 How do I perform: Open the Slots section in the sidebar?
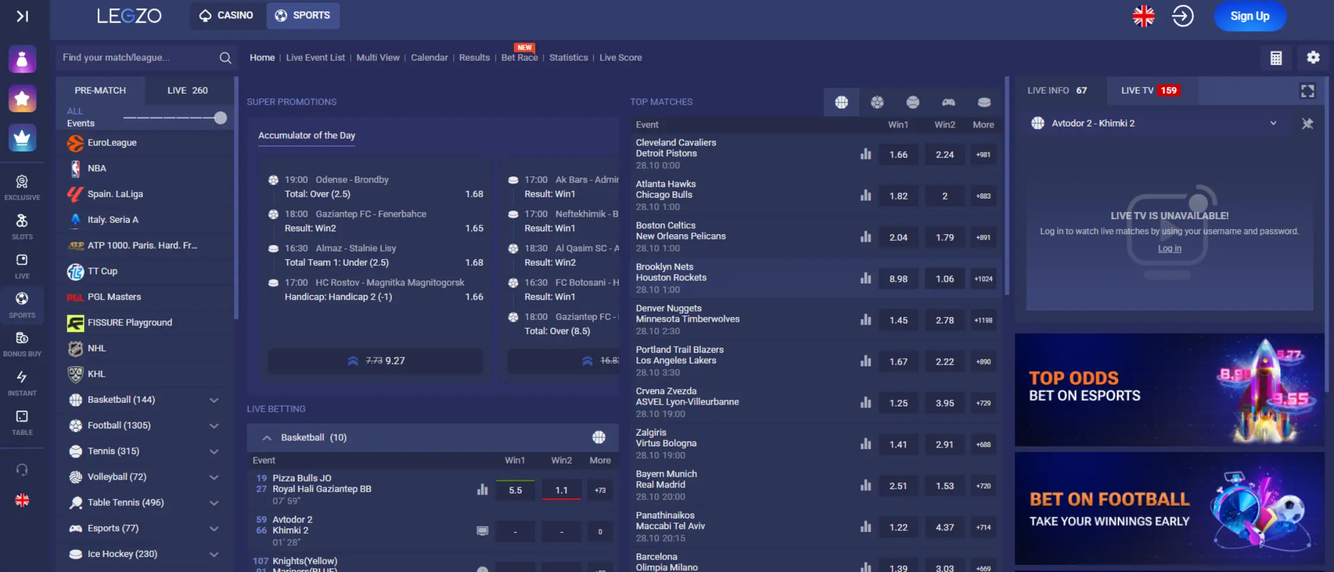22,225
